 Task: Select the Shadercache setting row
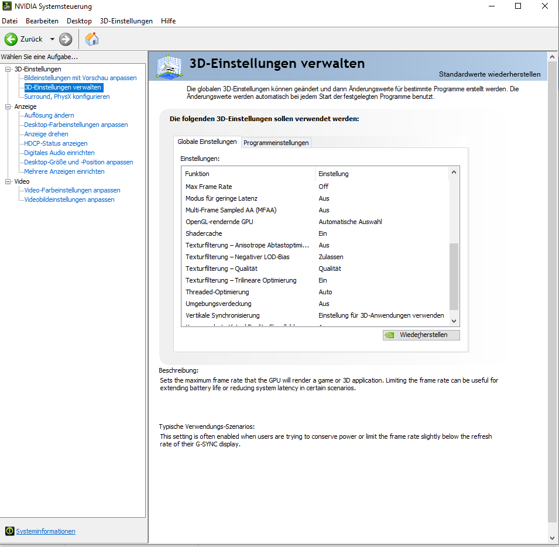[x=315, y=233]
